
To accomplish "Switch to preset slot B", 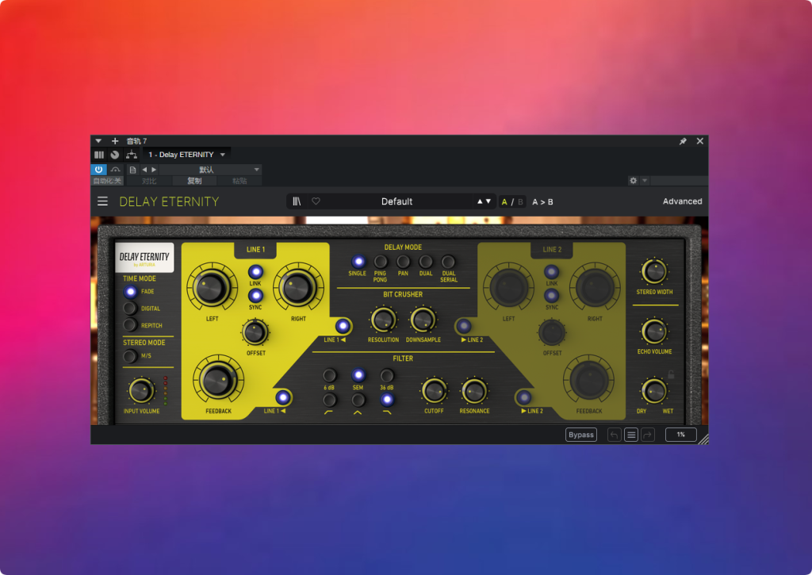I will pyautogui.click(x=520, y=202).
